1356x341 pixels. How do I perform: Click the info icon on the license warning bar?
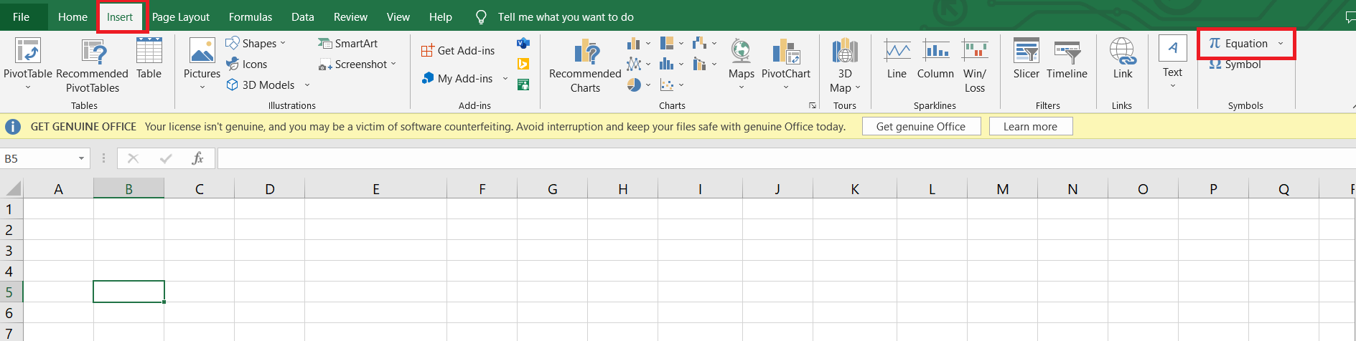pyautogui.click(x=13, y=127)
